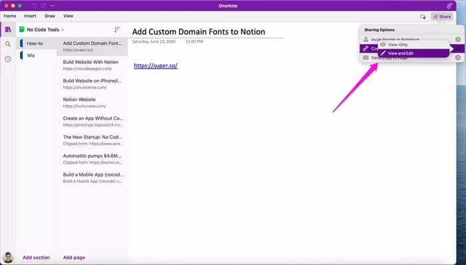
Task: Click the Wix section color tab
Action: (x=21, y=55)
